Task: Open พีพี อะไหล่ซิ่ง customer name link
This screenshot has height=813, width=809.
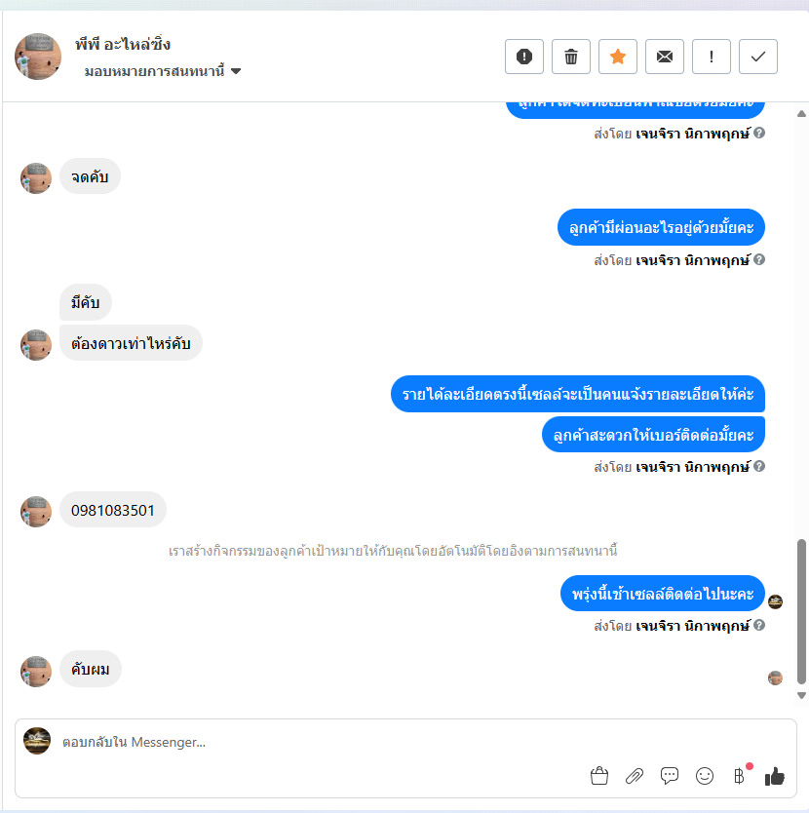Action: [x=123, y=45]
